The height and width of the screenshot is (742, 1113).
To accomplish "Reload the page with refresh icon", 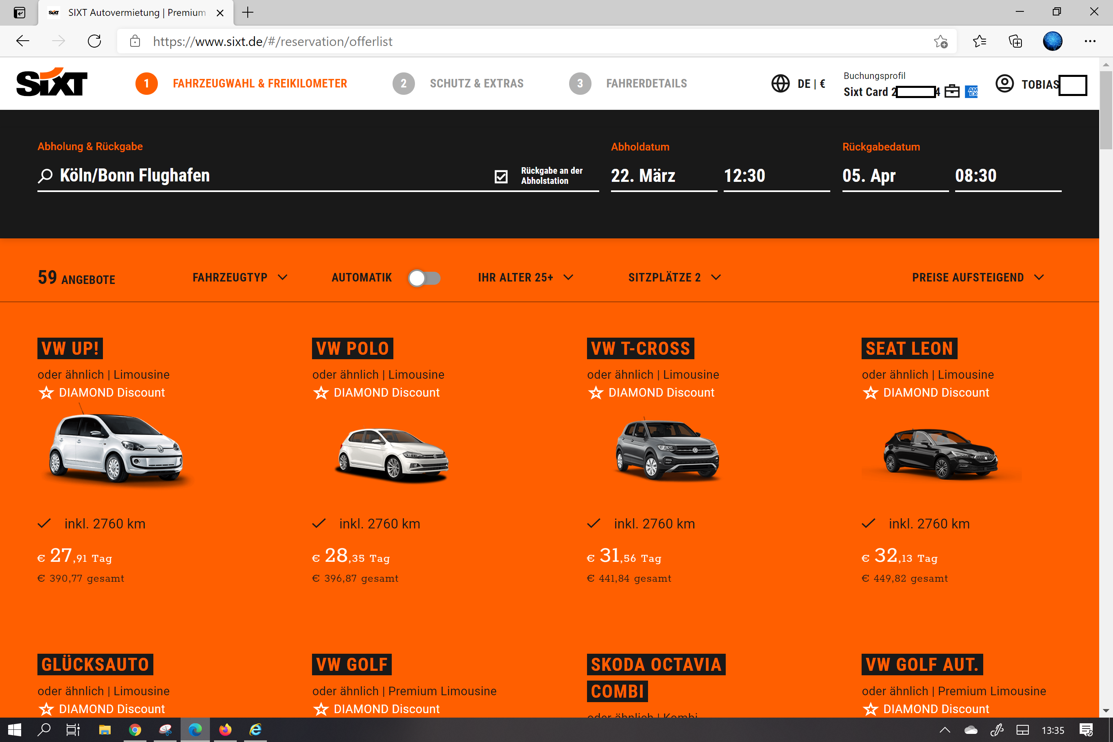I will 94,41.
